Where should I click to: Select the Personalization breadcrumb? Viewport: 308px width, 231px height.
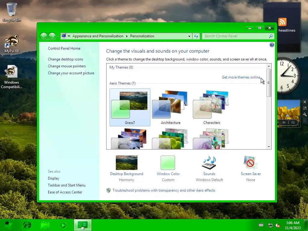142,36
